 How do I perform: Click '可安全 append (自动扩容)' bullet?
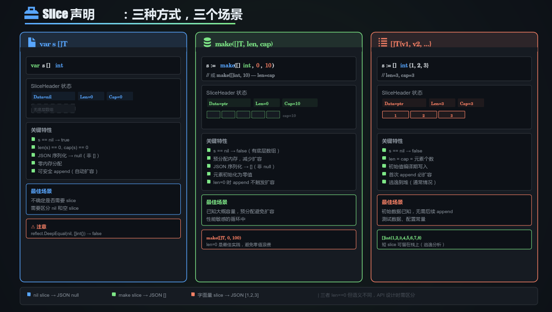(x=67, y=172)
